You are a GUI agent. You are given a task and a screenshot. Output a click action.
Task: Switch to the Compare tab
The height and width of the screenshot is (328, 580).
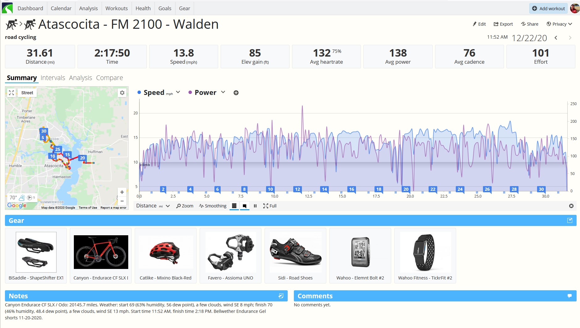coord(109,78)
